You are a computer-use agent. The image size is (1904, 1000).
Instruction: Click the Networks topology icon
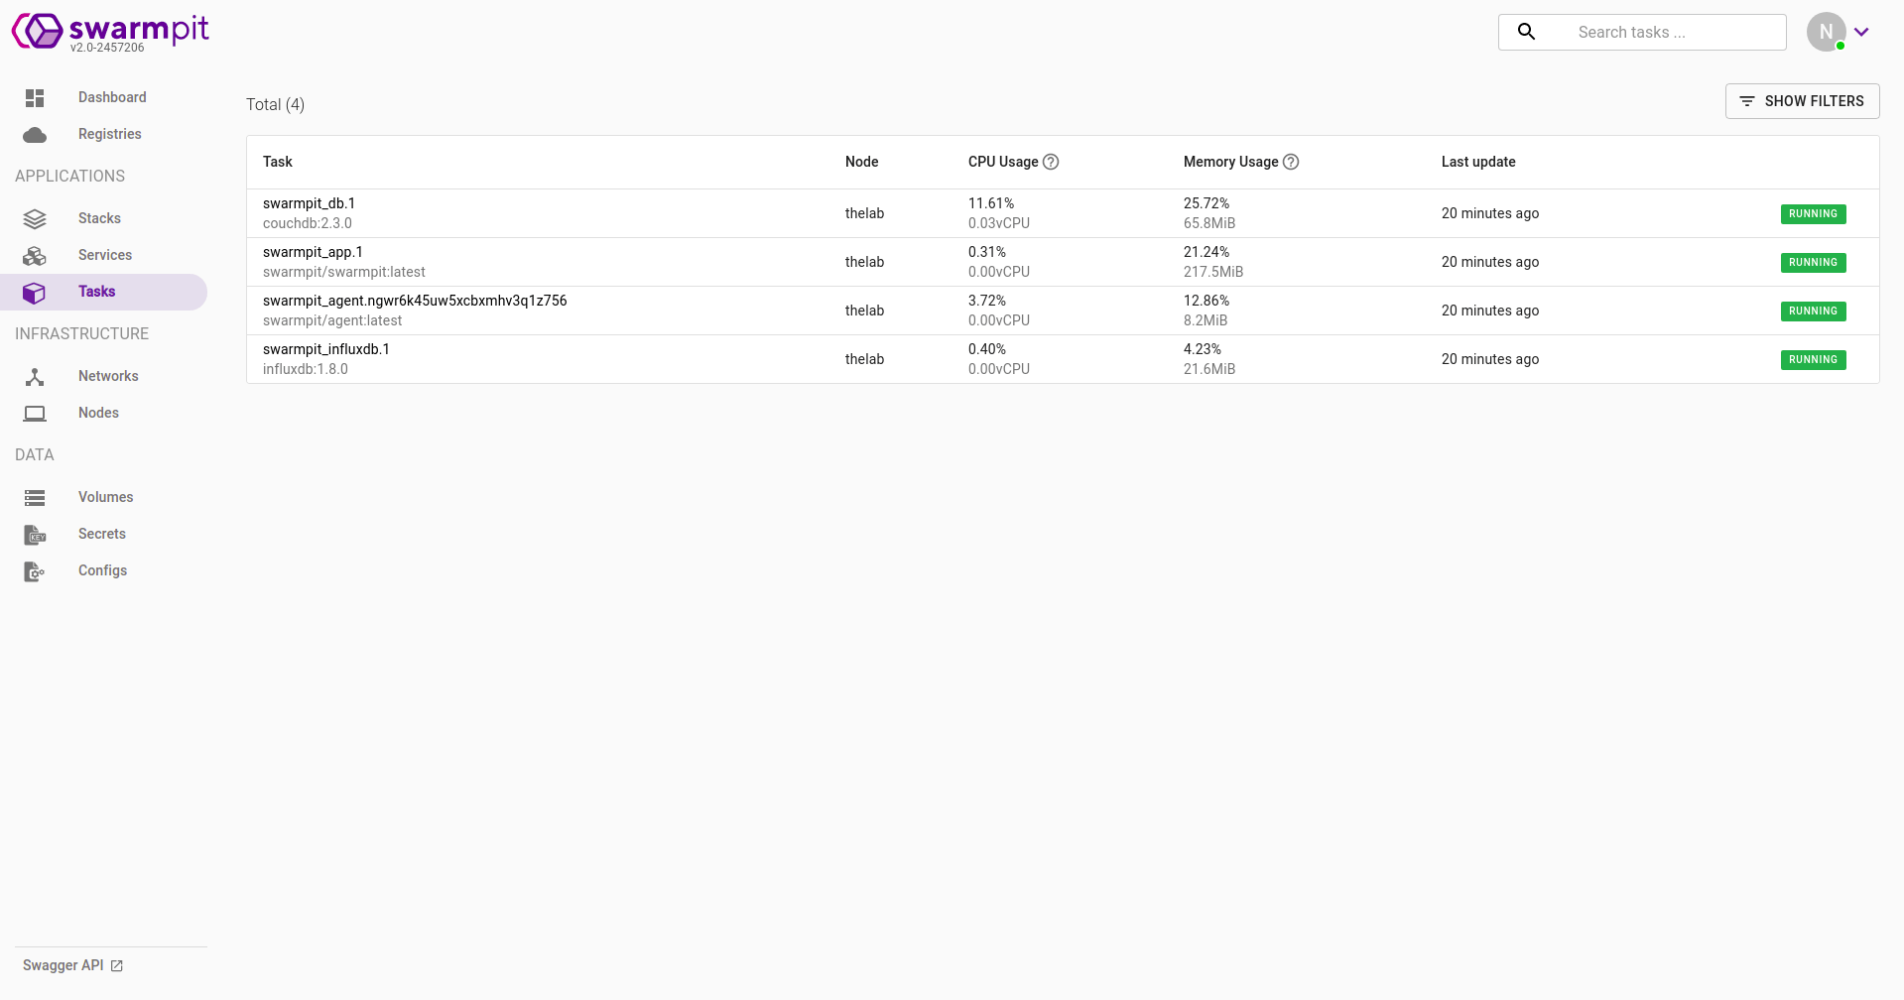point(35,376)
